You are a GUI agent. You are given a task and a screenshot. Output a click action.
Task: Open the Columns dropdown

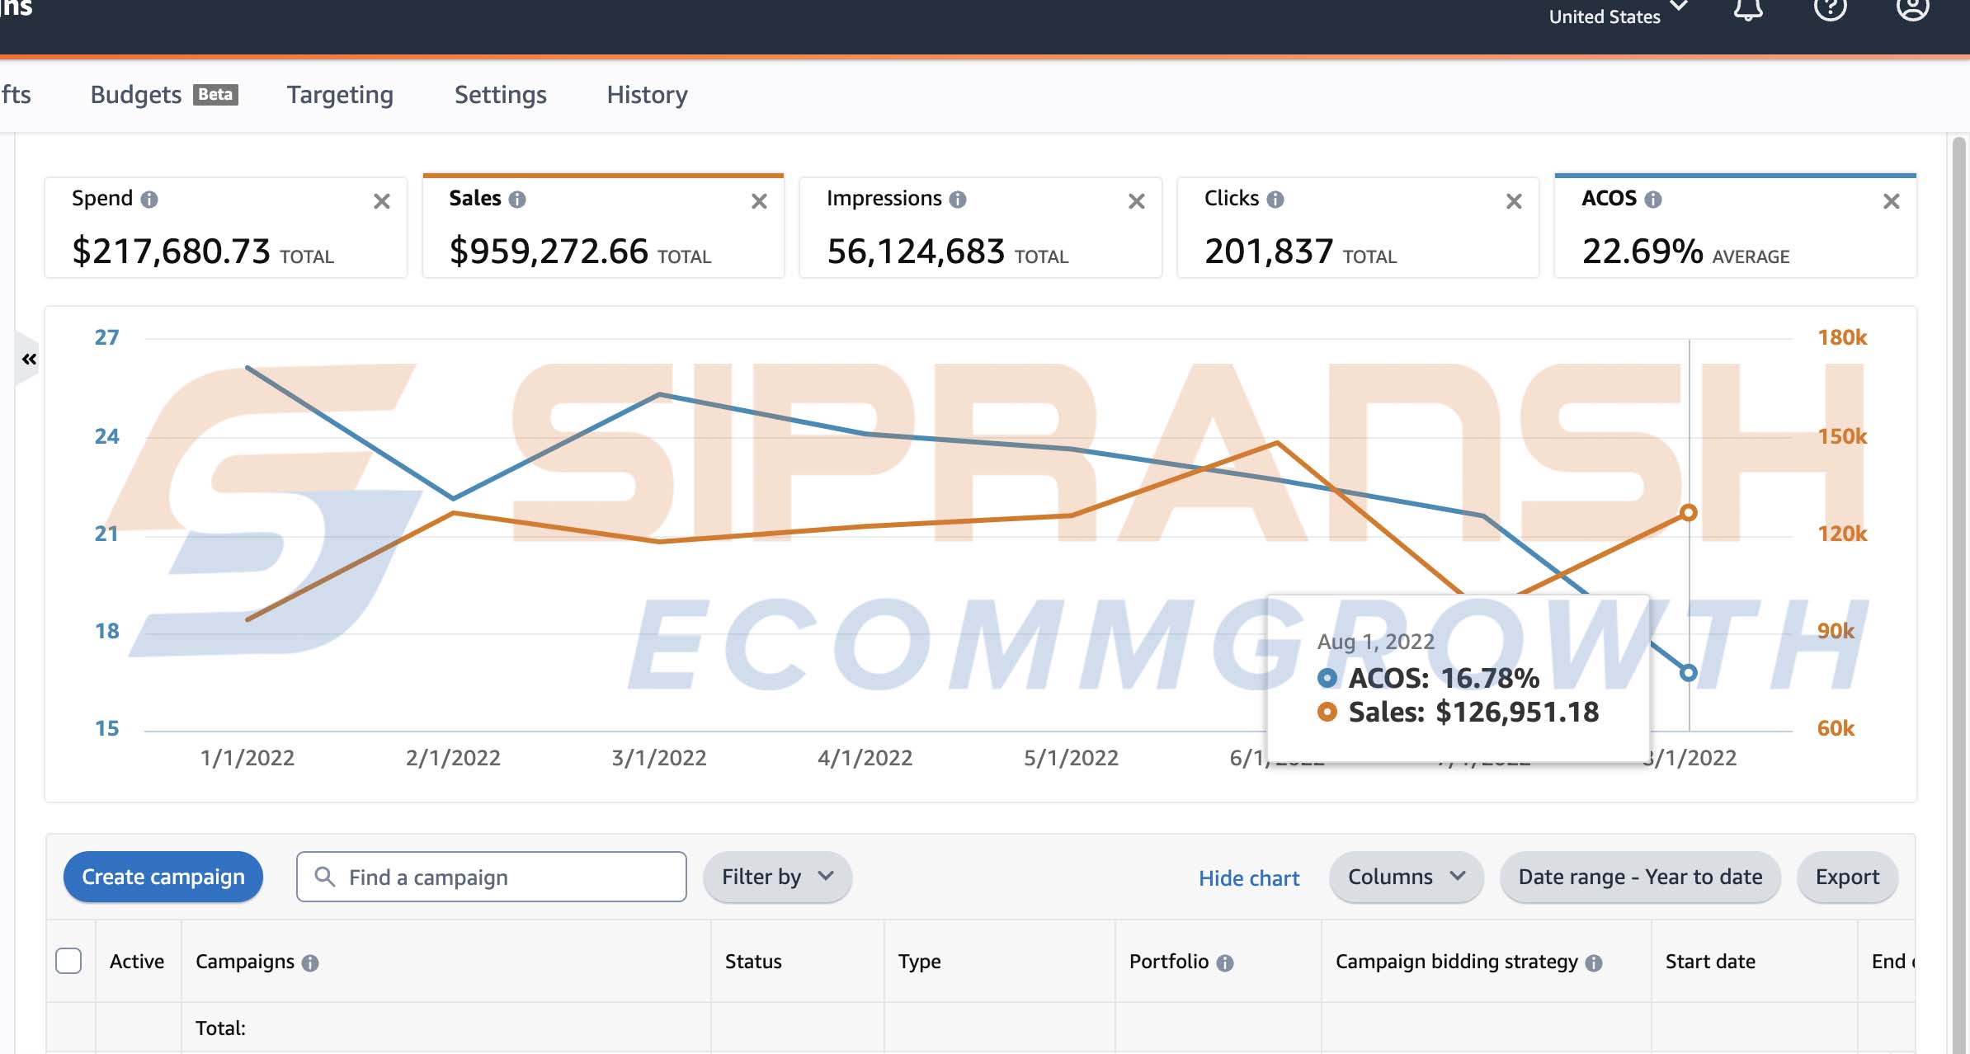click(x=1406, y=877)
